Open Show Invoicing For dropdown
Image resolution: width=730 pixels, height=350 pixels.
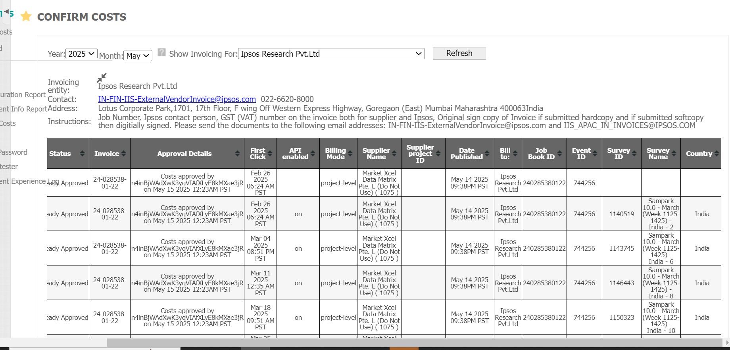pos(331,54)
